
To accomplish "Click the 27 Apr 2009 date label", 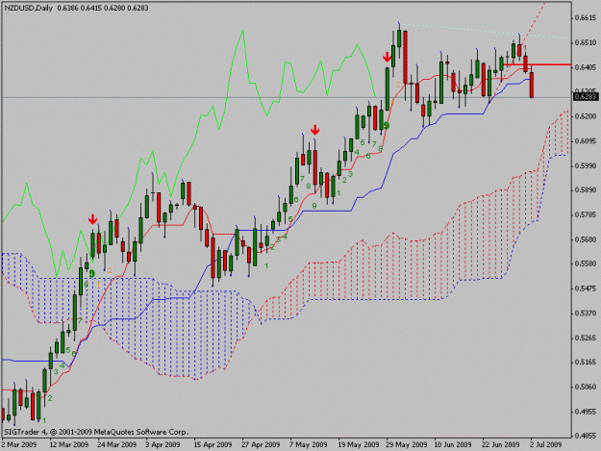I will click(x=261, y=444).
